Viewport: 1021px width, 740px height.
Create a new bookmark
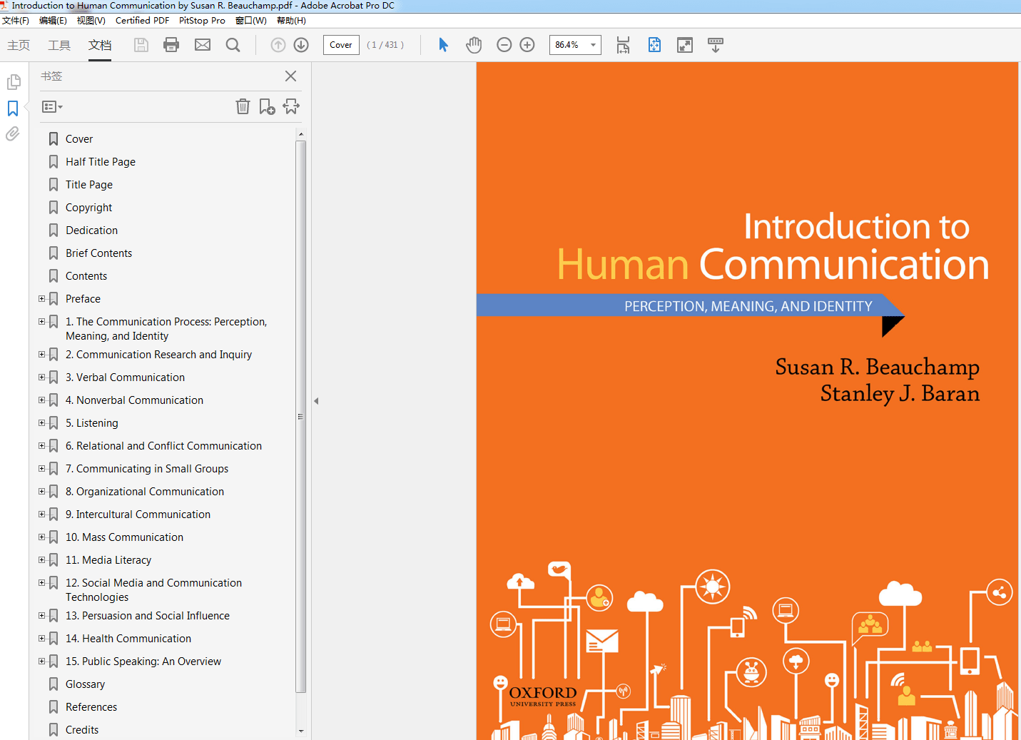coord(267,106)
